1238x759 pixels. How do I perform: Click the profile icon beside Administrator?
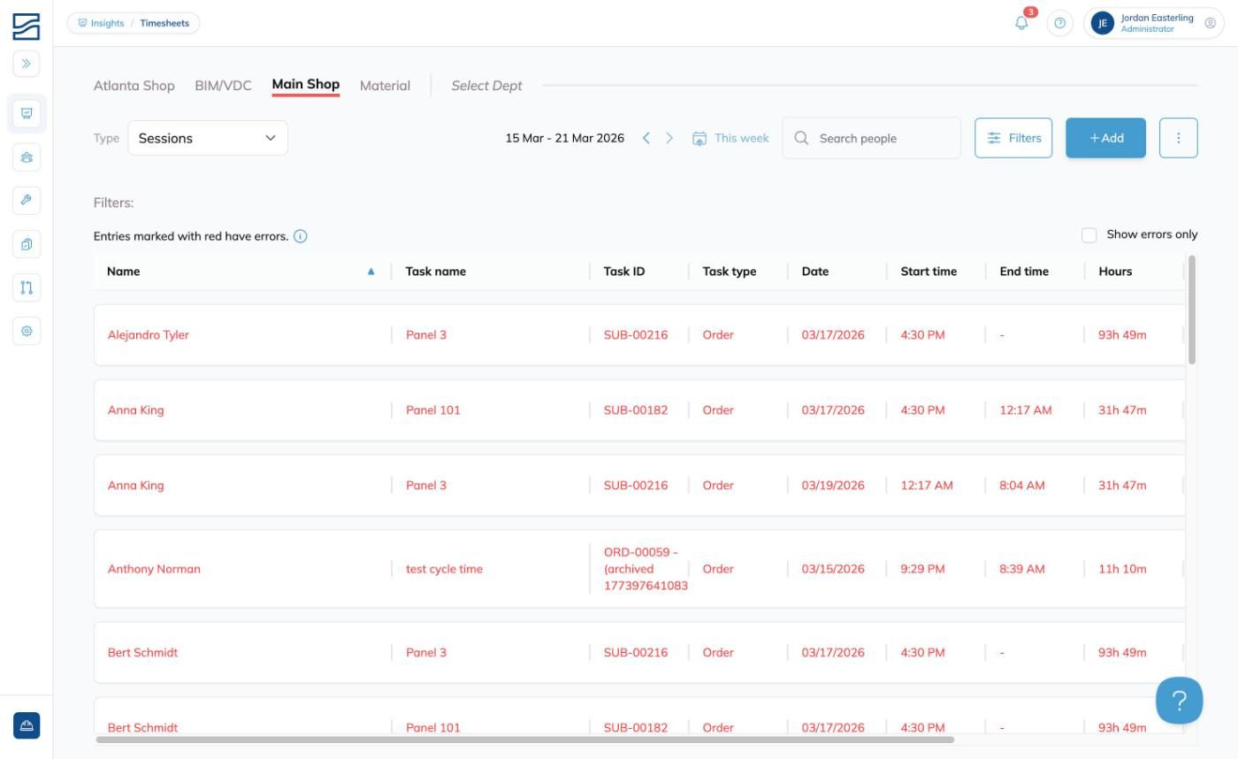coord(1211,23)
